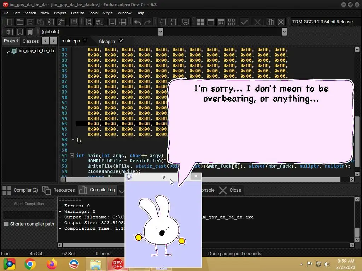
Task: Open Firefox from the taskbar
Action: (52, 264)
